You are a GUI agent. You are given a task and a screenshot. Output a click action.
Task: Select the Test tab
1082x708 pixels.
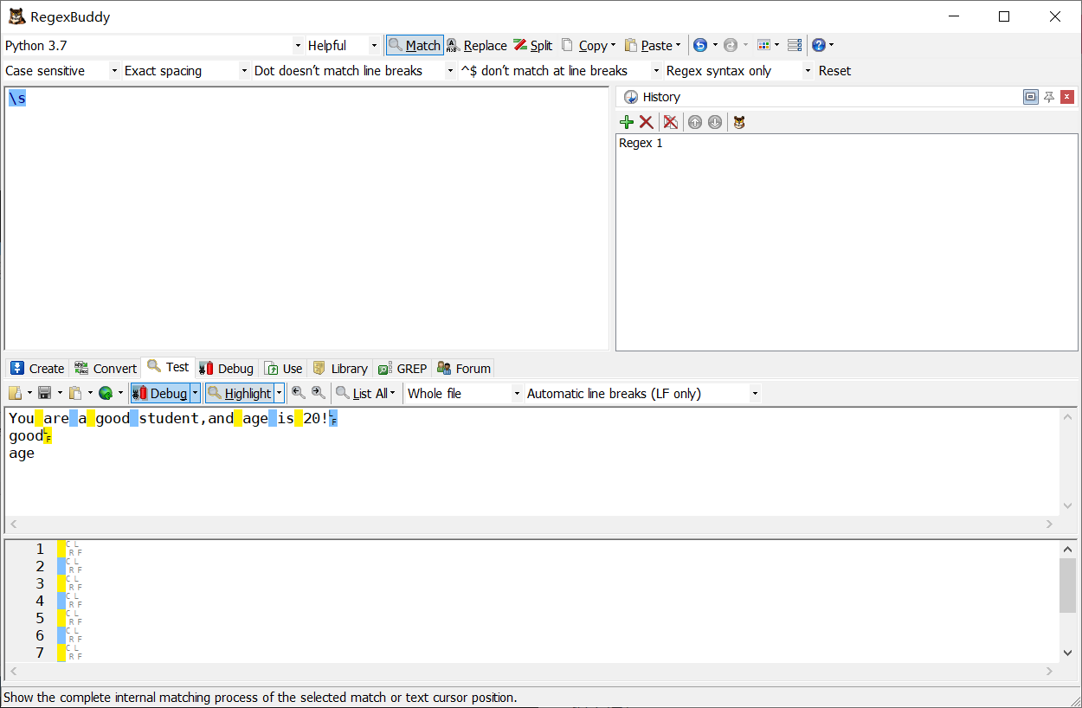[168, 367]
